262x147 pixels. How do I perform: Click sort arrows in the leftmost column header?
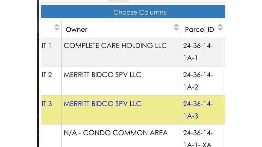57,27
